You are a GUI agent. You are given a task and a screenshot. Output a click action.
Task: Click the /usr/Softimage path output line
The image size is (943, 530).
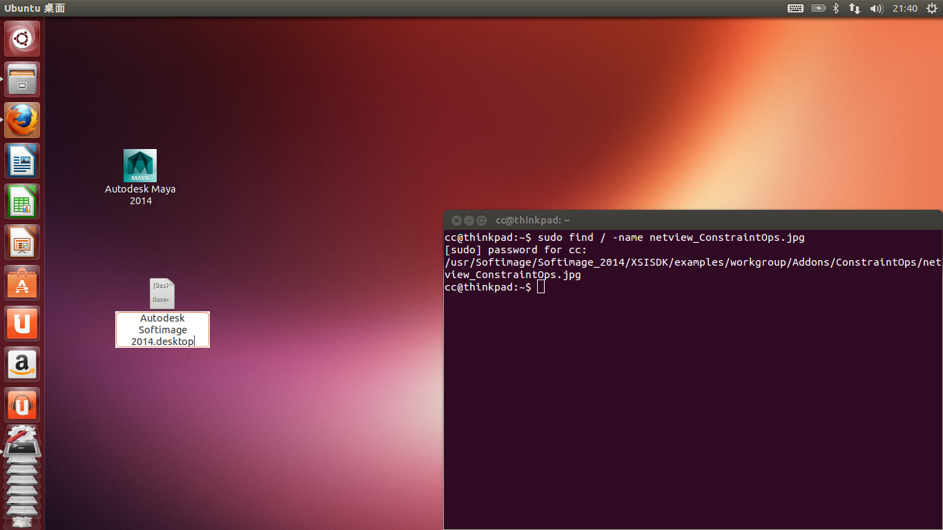click(693, 262)
